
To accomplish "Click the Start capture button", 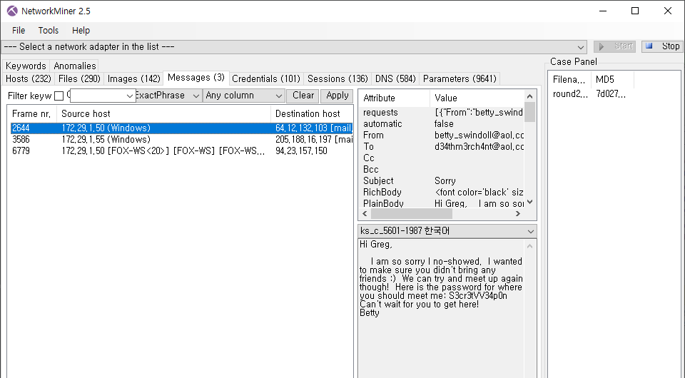I will point(614,46).
